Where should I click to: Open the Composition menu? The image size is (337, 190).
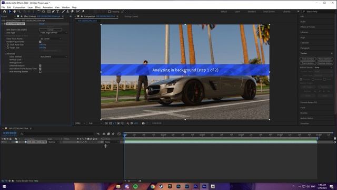(19, 7)
